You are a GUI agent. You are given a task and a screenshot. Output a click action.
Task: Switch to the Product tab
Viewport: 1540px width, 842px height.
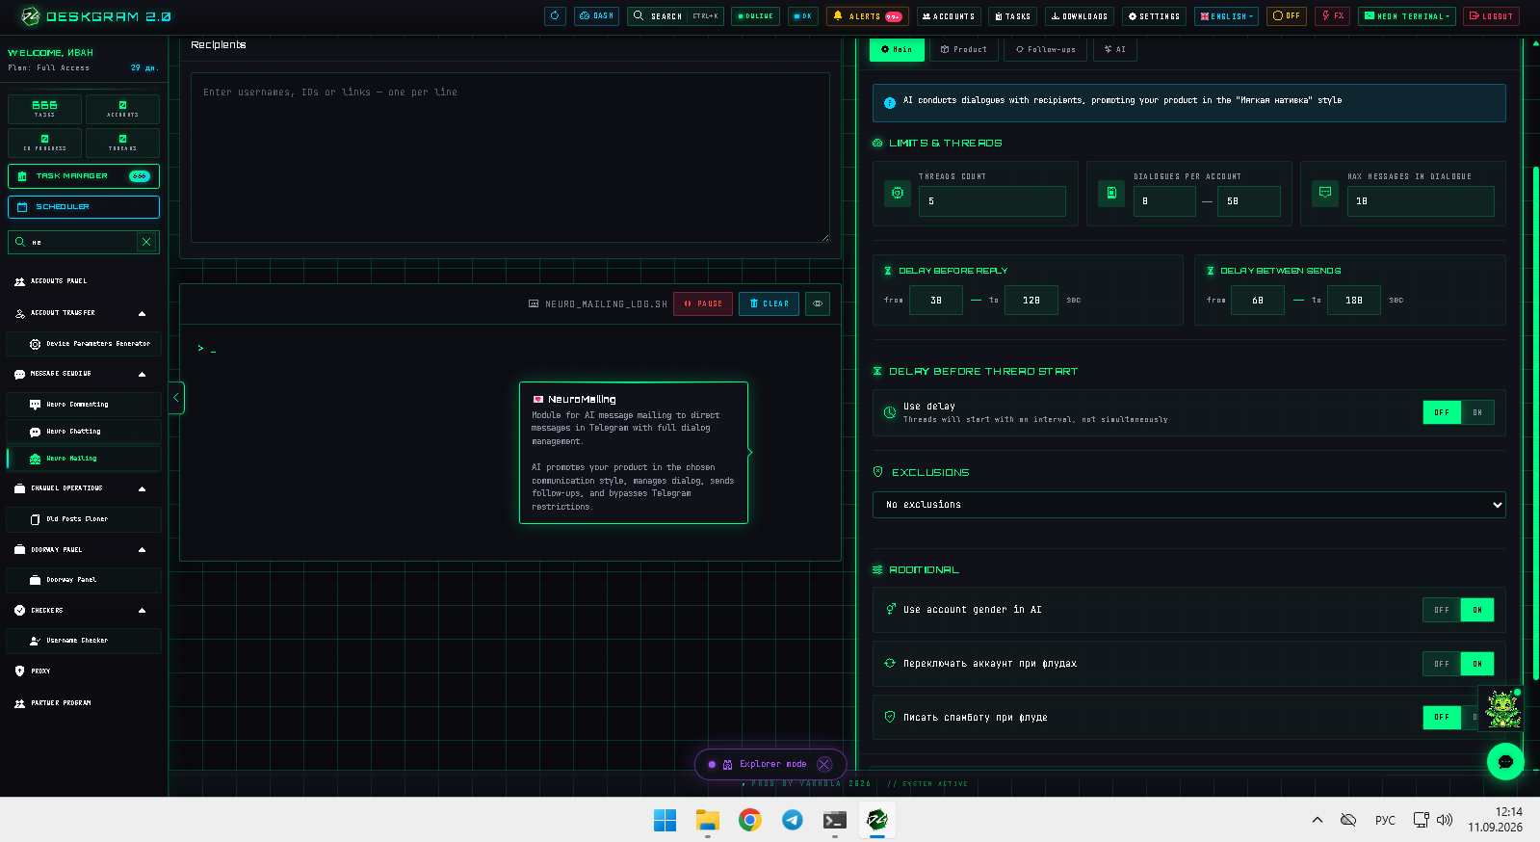click(x=964, y=49)
